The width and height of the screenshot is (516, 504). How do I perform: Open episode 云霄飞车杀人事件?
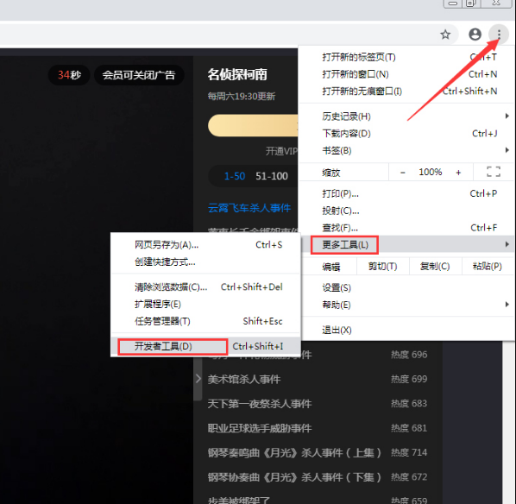coord(249,208)
